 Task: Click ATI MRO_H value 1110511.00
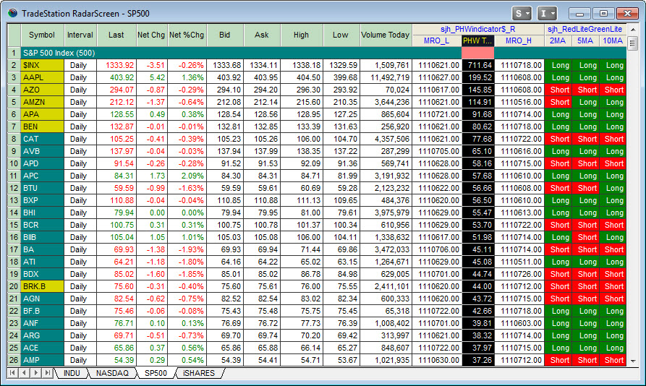click(519, 262)
